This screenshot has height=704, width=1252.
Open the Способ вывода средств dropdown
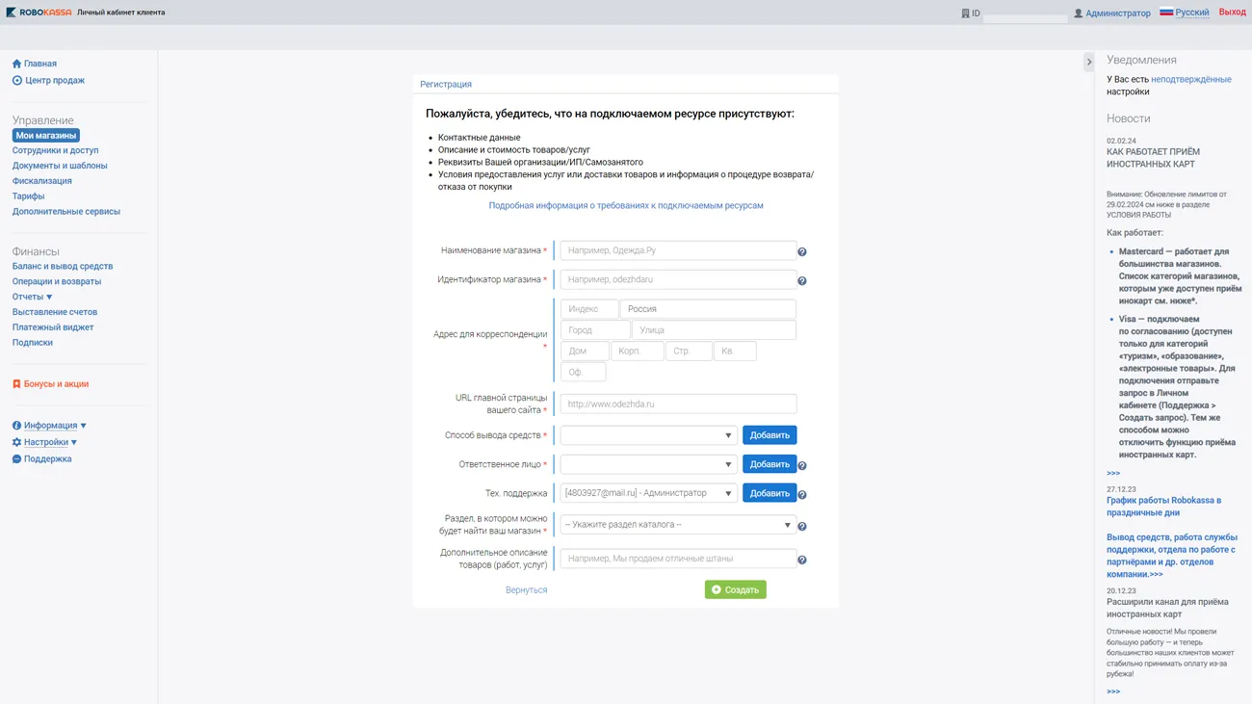pos(648,435)
